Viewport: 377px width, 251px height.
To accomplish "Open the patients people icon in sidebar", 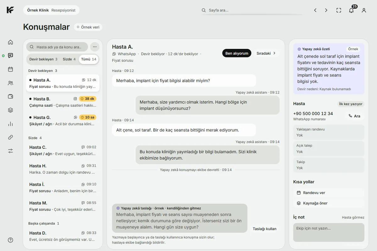I will coord(10,83).
